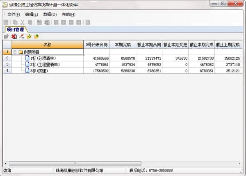Image resolution: width=246 pixels, height=176 pixels.
Task: Click cell value 15002125
Action: point(232,59)
